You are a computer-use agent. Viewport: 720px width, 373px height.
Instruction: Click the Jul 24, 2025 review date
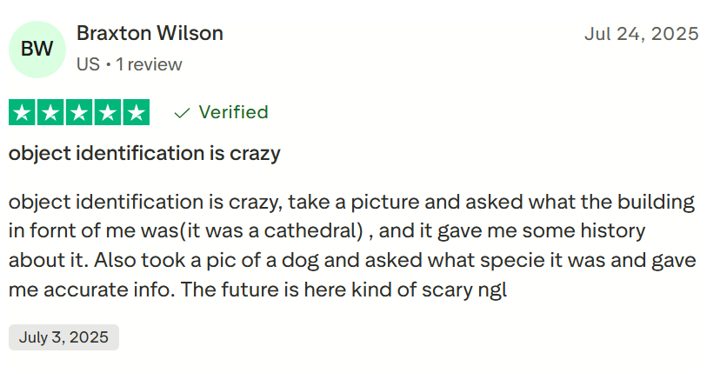click(641, 34)
